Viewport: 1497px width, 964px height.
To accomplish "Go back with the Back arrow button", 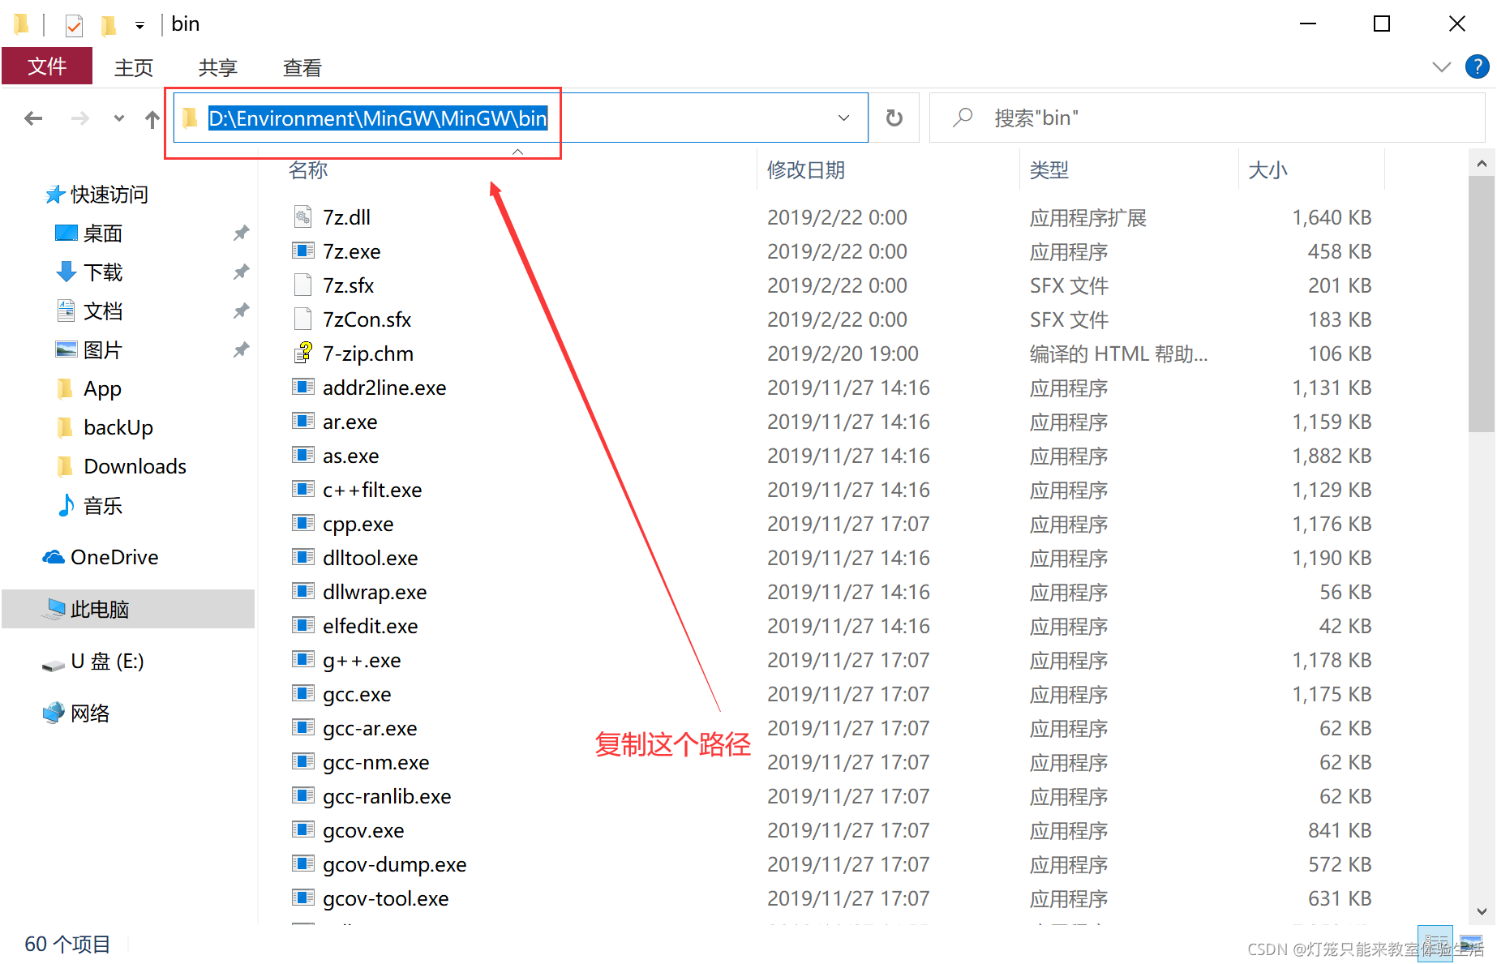I will pyautogui.click(x=33, y=118).
